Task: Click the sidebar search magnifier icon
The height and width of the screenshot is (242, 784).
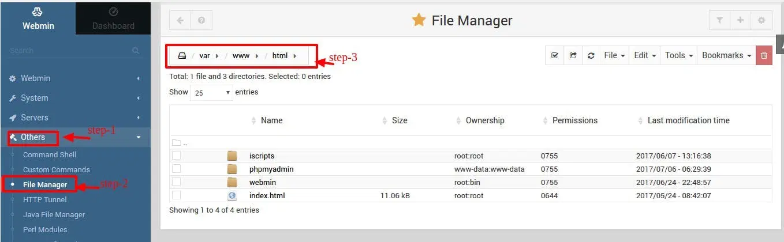Action: pyautogui.click(x=136, y=51)
